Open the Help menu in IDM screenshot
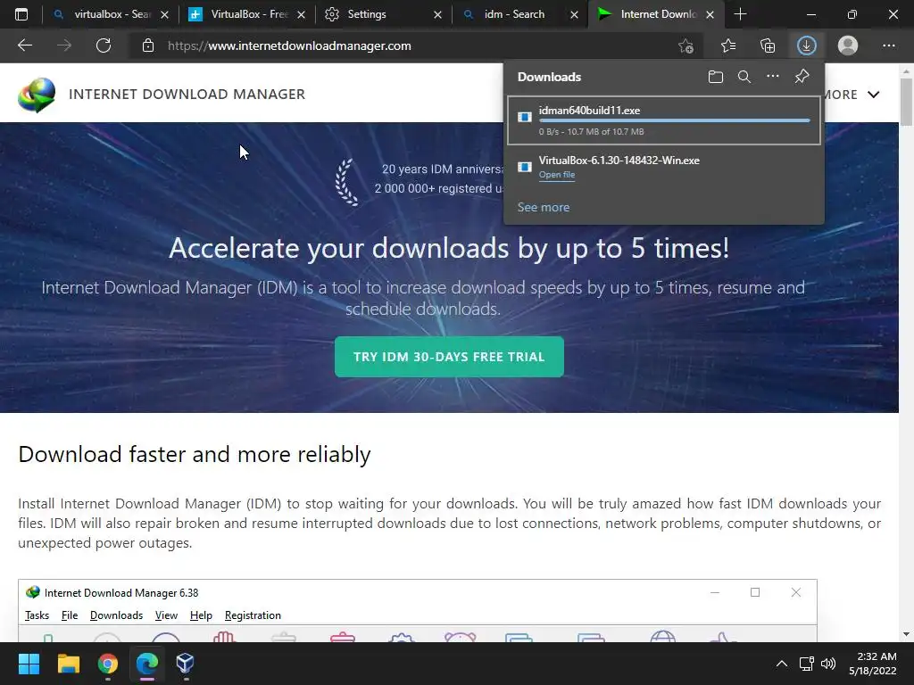 pyautogui.click(x=201, y=615)
